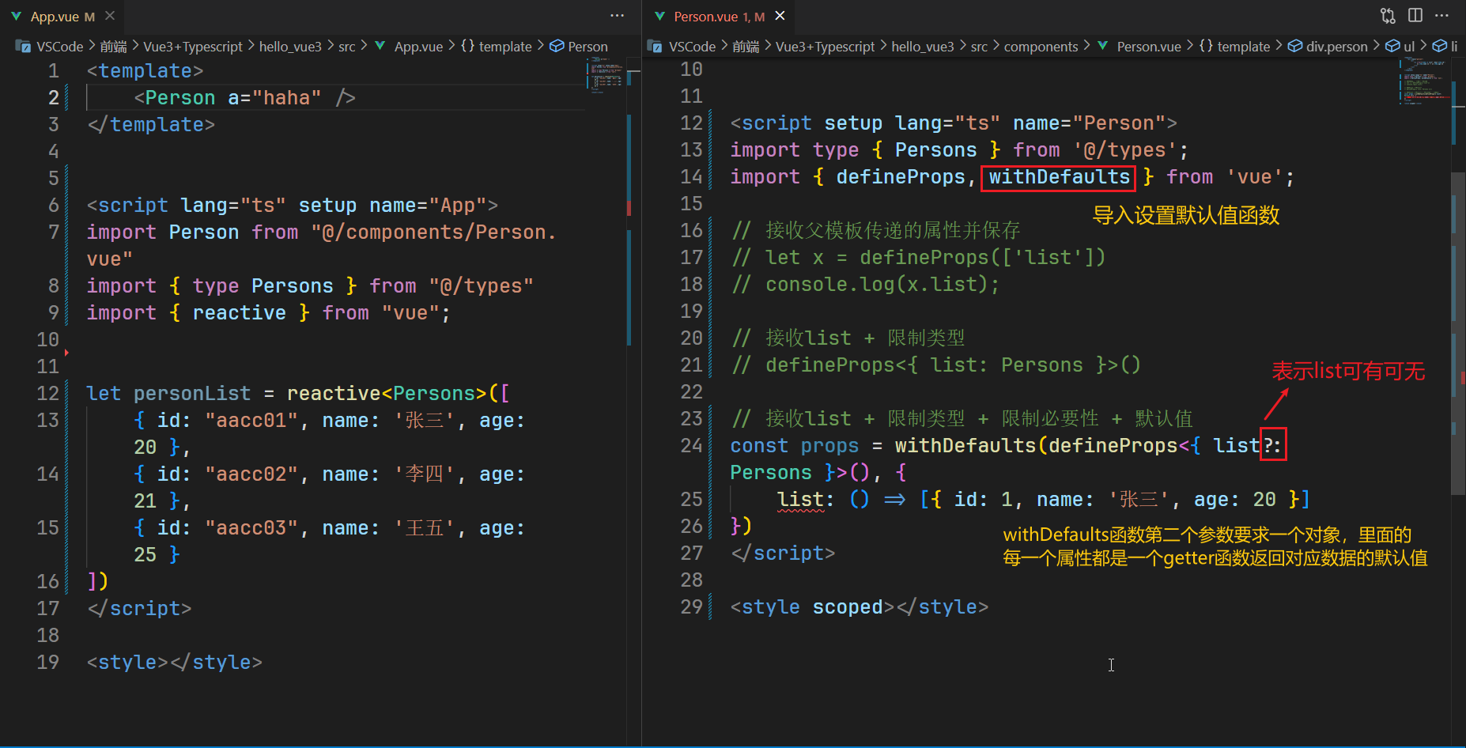
Task: Close the Person.vue tab
Action: pos(780,16)
